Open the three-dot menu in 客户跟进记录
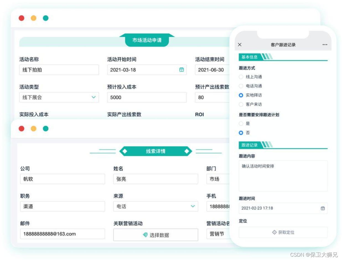This screenshot has height=260, width=342. point(325,45)
